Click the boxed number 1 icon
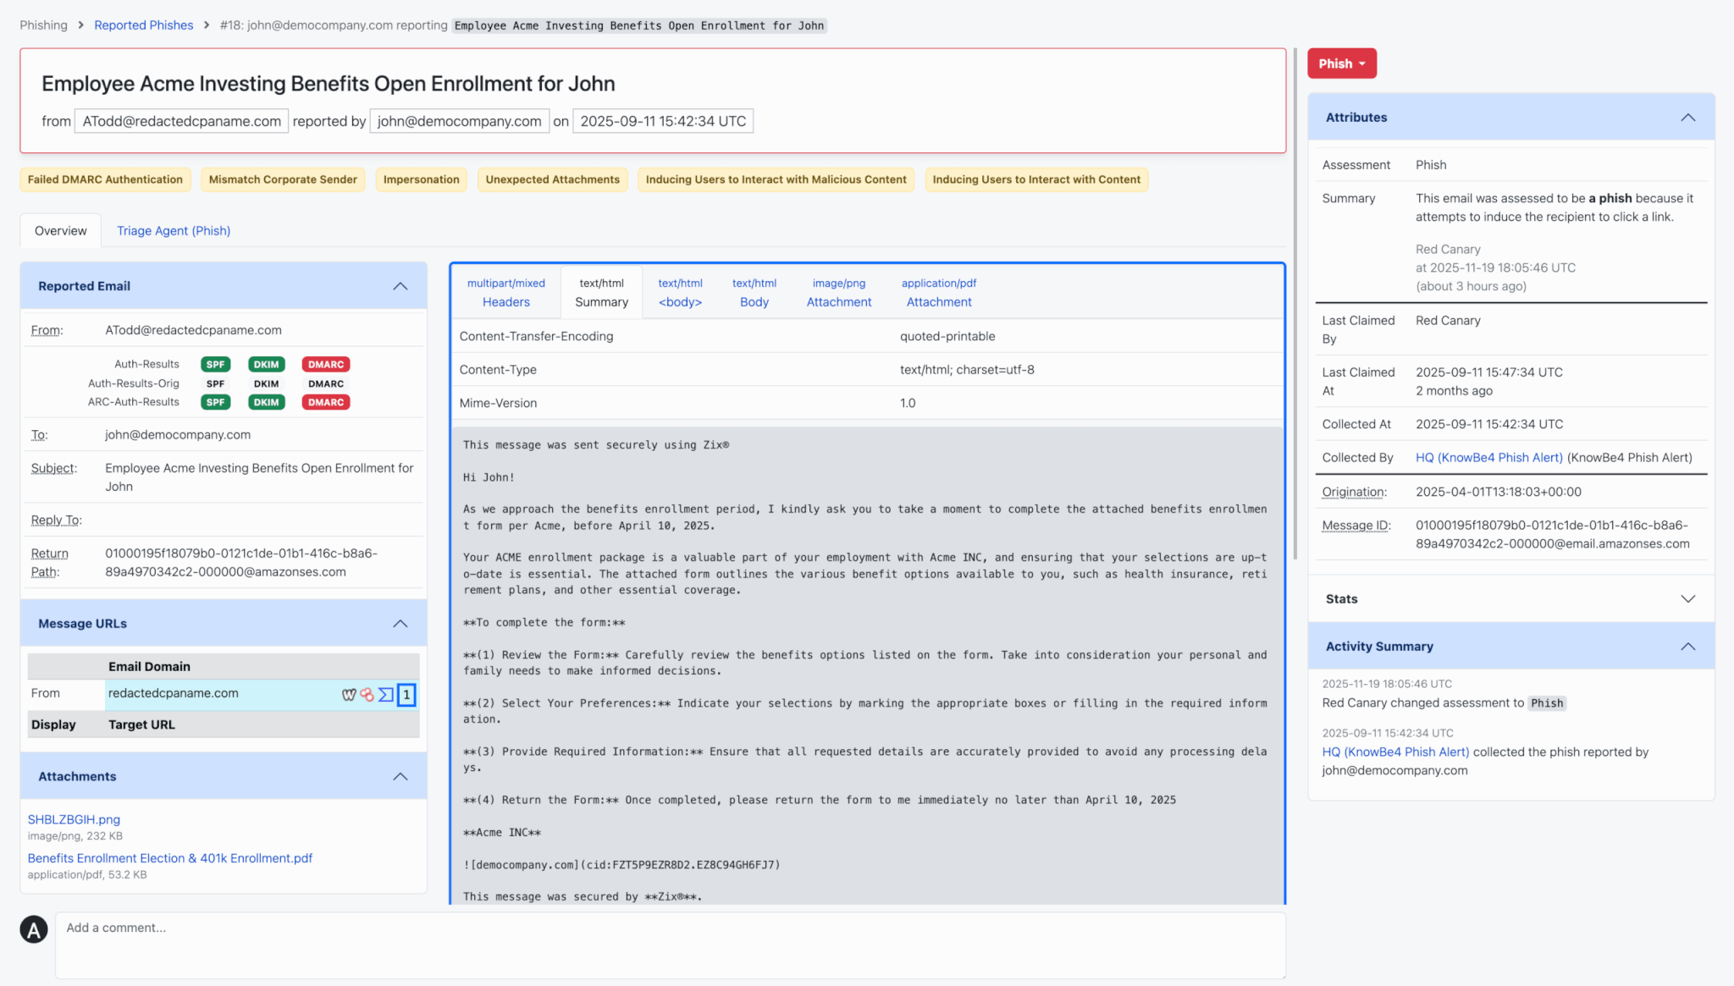The width and height of the screenshot is (1734, 986). (406, 694)
